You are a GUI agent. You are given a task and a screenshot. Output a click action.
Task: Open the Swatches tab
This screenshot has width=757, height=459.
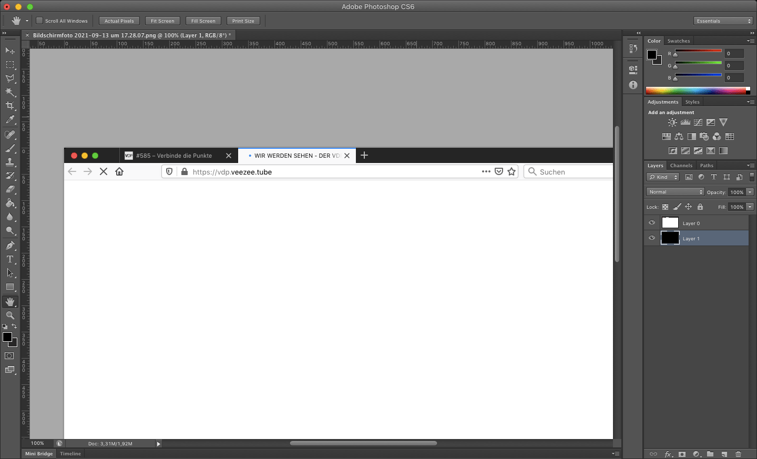pos(678,41)
